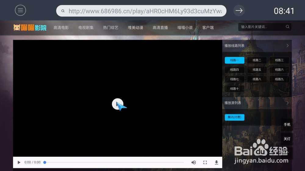The image size is (305, 171).
Task: Open the 客户端 menu
Action: pyautogui.click(x=208, y=28)
